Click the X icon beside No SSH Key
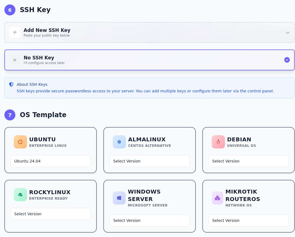This screenshot has width=295, height=237. tap(15, 60)
